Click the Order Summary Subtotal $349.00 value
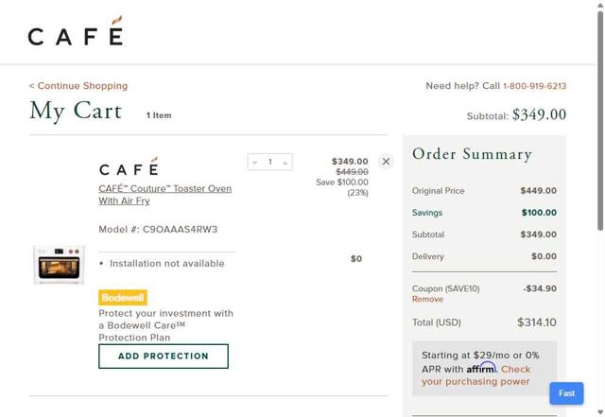This screenshot has height=417, width=605. coord(538,235)
